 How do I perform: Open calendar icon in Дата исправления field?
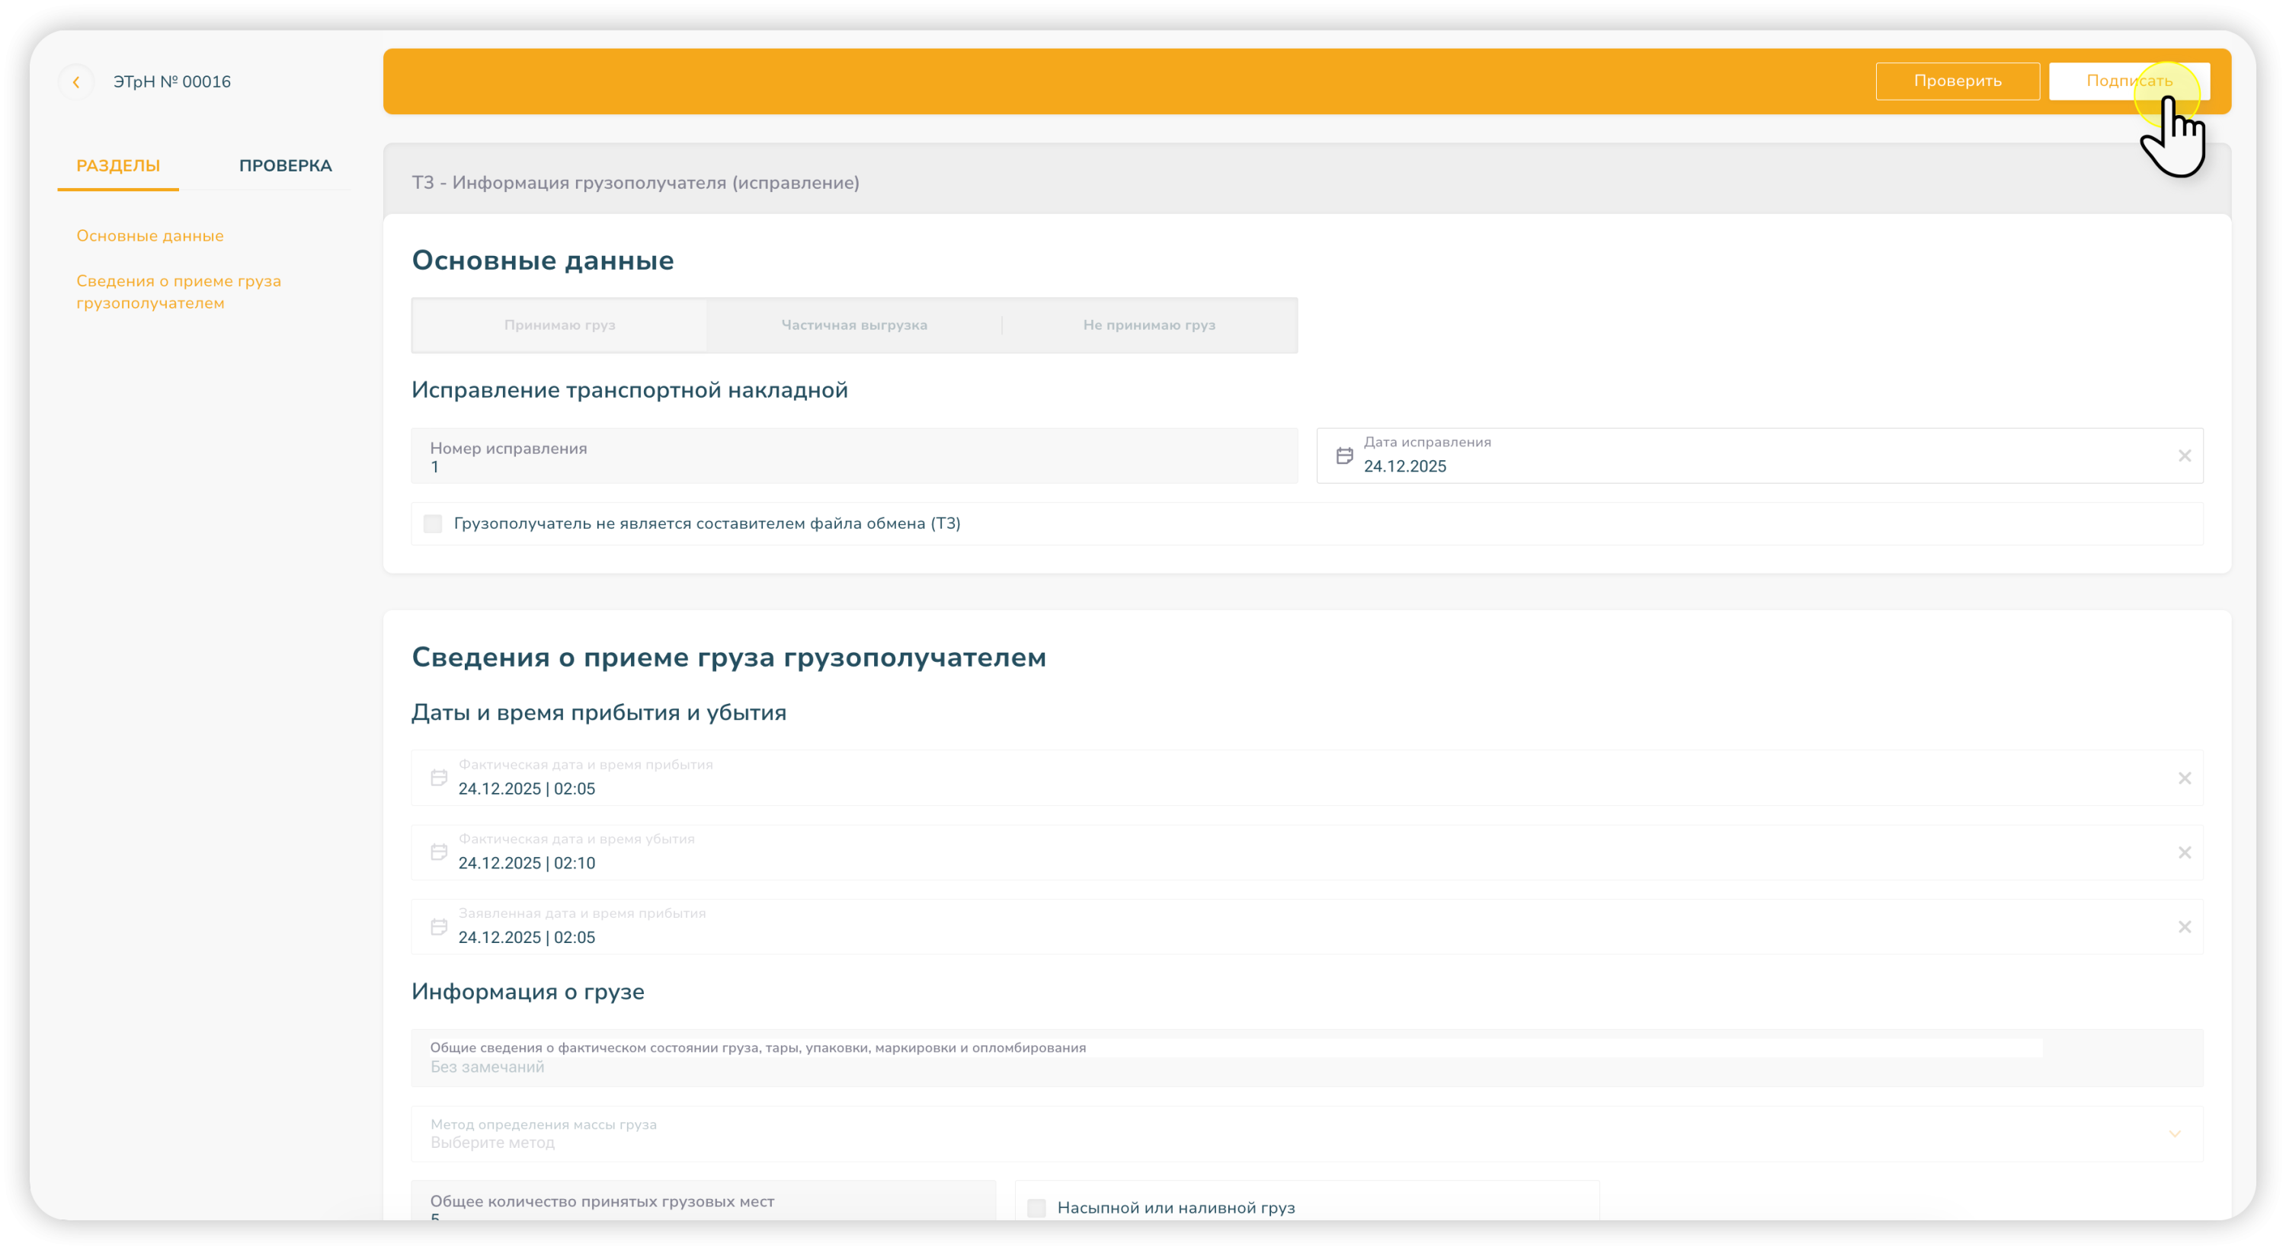[1344, 456]
